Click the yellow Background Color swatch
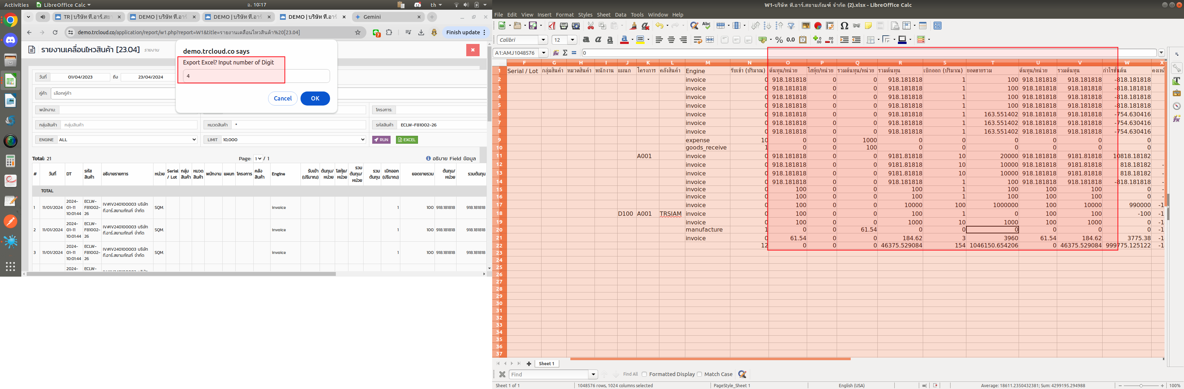This screenshot has height=389, width=1184. [x=640, y=40]
